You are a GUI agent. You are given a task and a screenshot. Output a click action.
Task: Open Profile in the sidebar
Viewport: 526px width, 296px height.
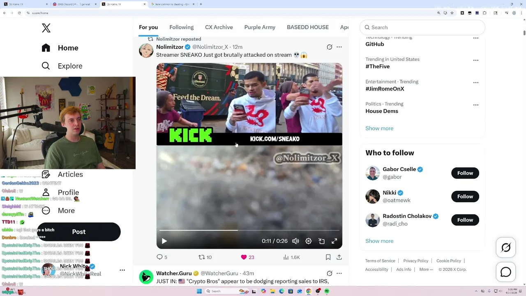pyautogui.click(x=60, y=192)
